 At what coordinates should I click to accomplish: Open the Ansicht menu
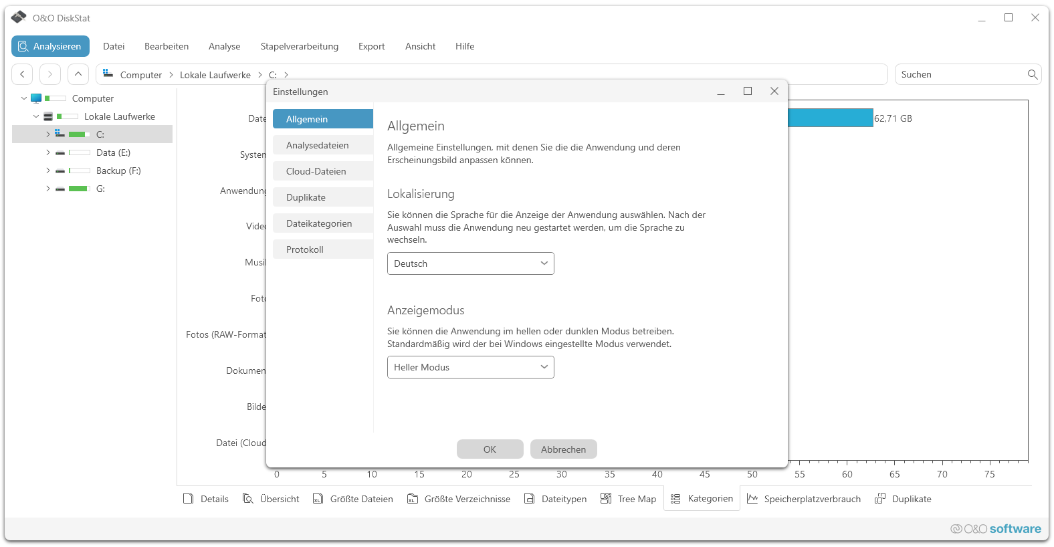[421, 46]
